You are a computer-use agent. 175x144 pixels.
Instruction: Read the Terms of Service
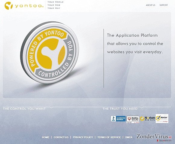point(109,137)
